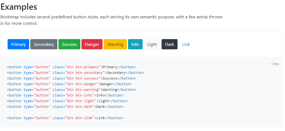Click the btn-dark code line
The height and width of the screenshot is (131, 285).
[65, 106]
